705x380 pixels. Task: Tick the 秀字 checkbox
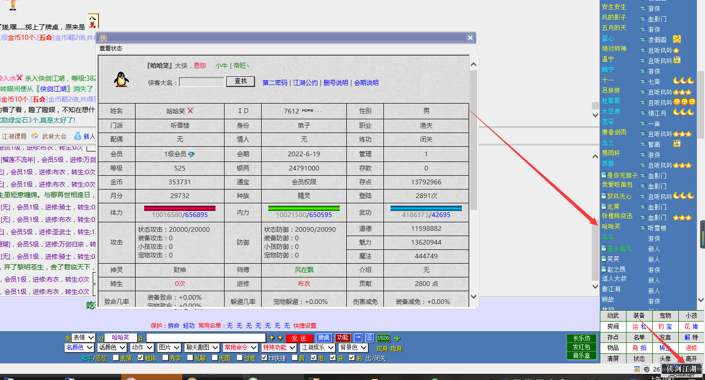pos(166,358)
